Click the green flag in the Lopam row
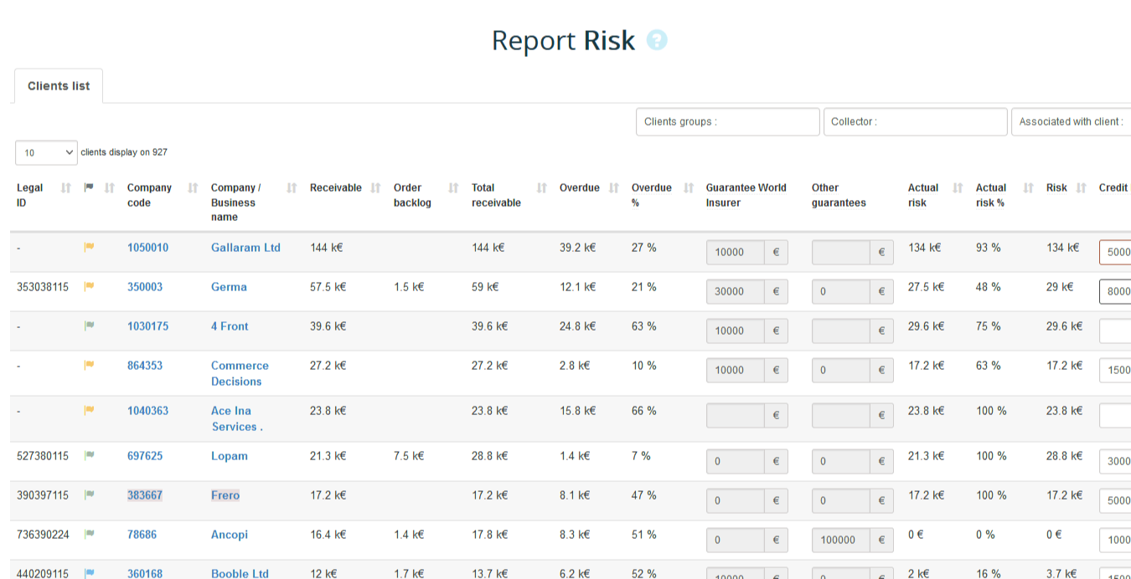 pyautogui.click(x=89, y=455)
